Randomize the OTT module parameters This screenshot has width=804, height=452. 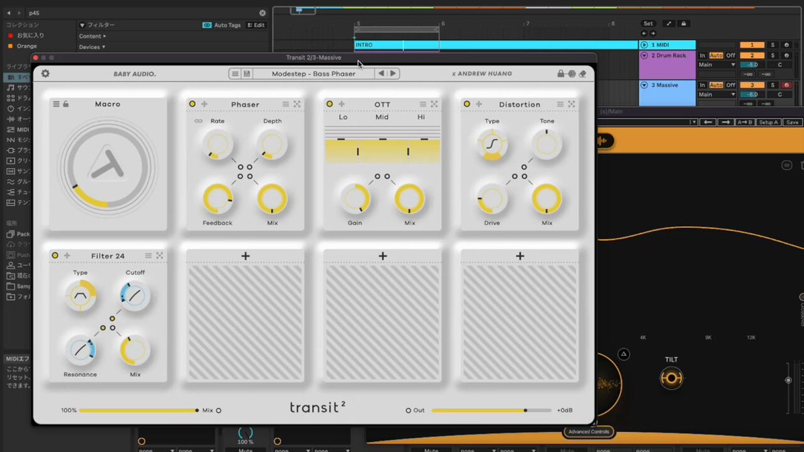(434, 104)
